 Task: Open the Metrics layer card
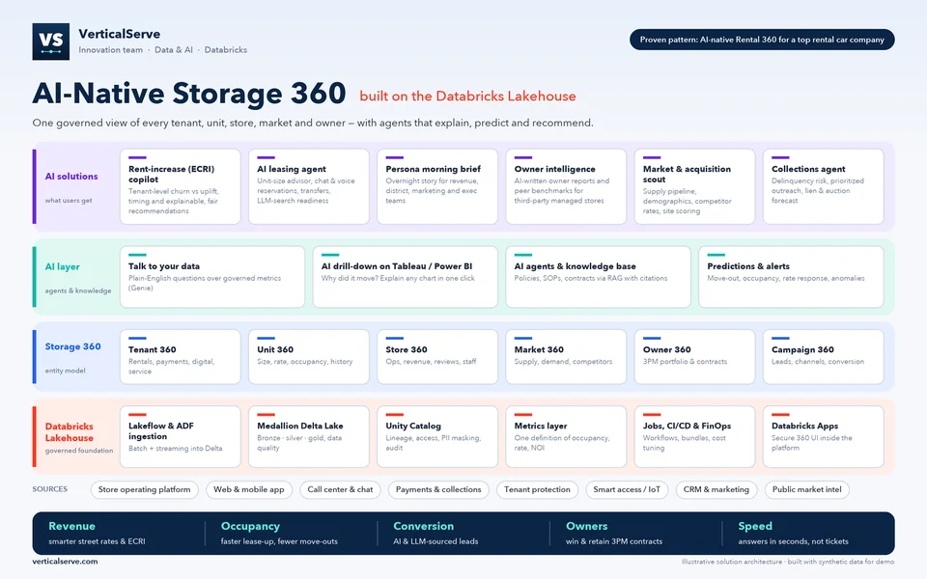(566, 436)
